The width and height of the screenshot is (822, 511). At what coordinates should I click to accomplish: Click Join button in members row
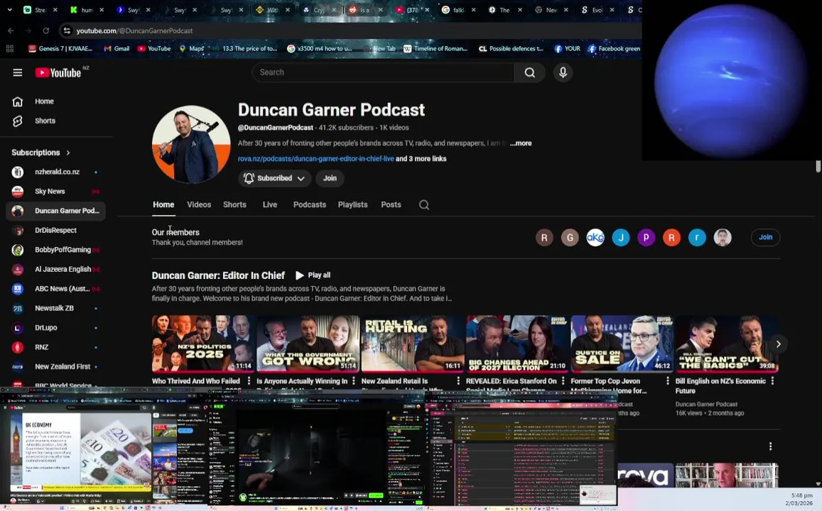click(765, 238)
